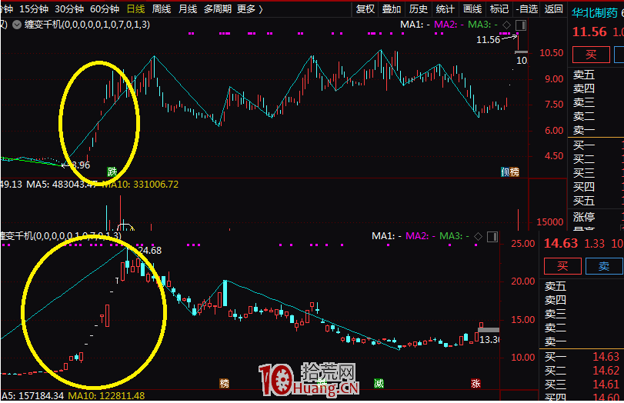Select the 买二 row priced 14.62
Screen dimensions: 624x403
(x=582, y=371)
